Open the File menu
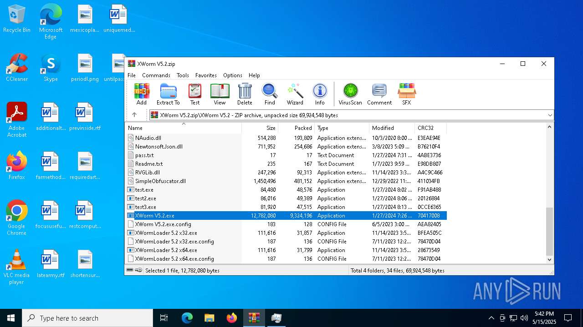Image resolution: width=583 pixels, height=327 pixels. (x=132, y=75)
